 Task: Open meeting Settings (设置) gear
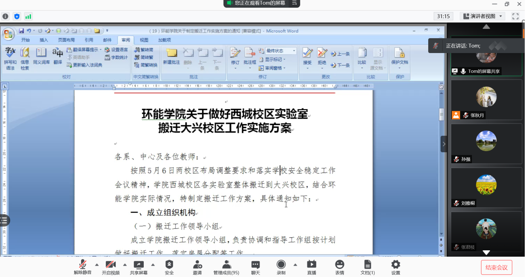coord(395,265)
